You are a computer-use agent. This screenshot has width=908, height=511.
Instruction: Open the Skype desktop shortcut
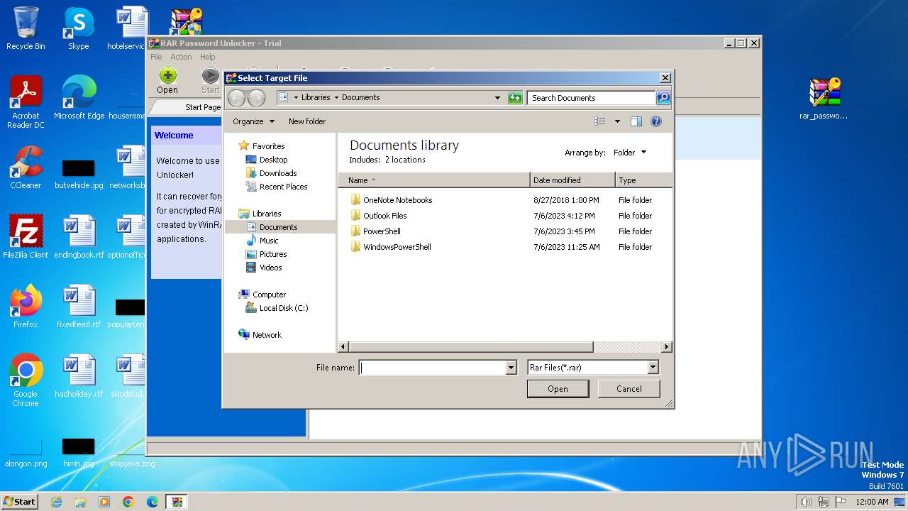[x=78, y=28]
